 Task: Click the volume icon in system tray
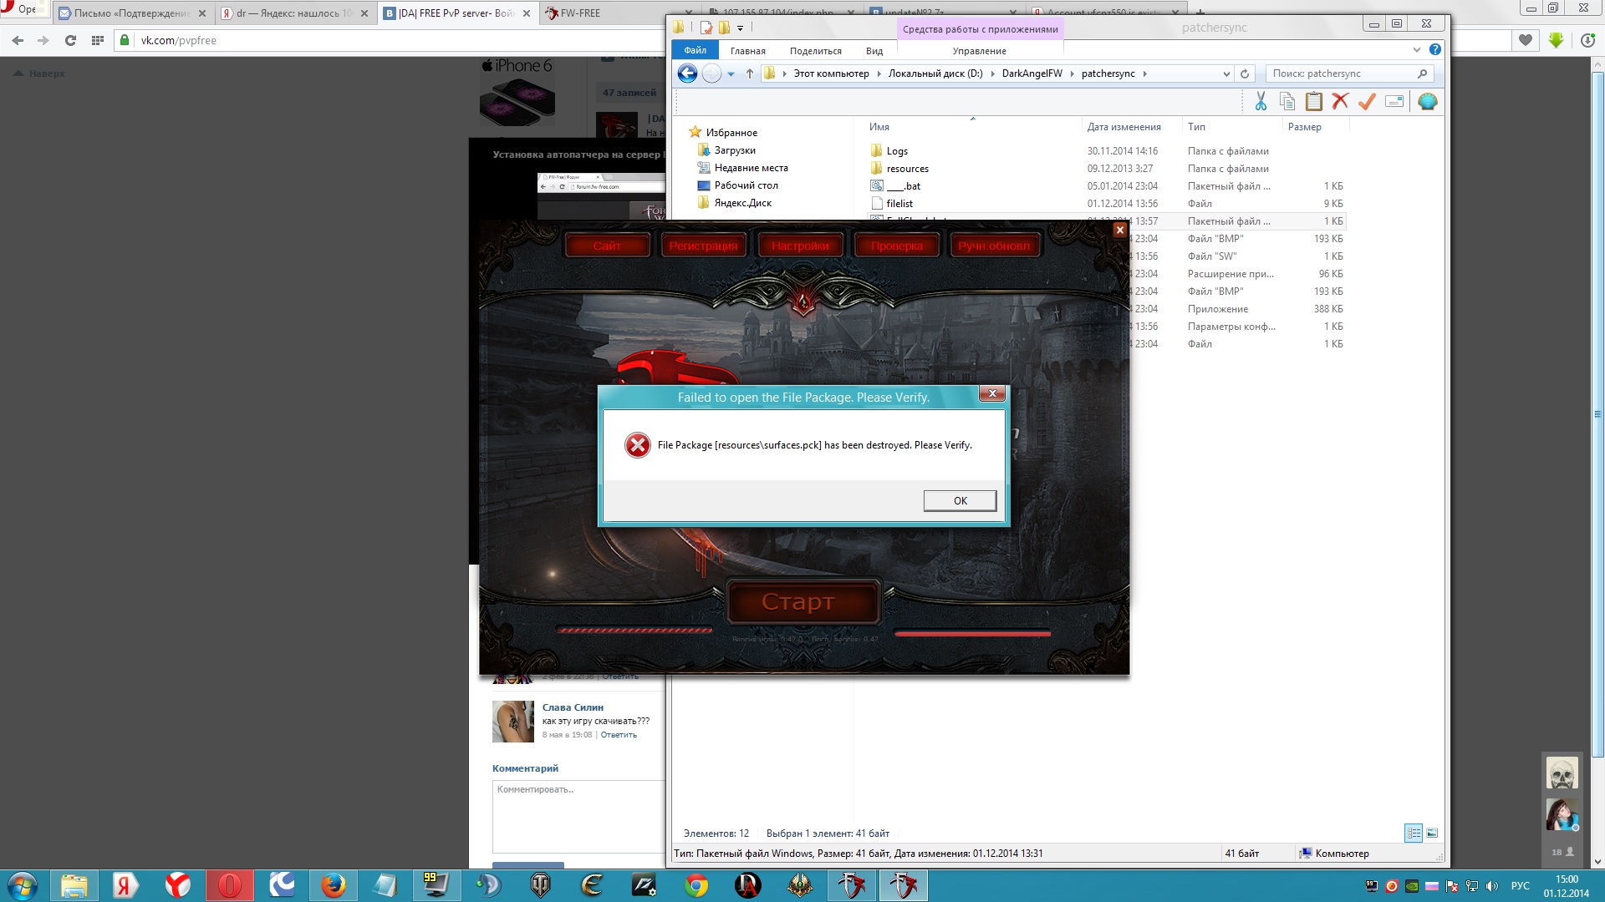click(x=1492, y=886)
